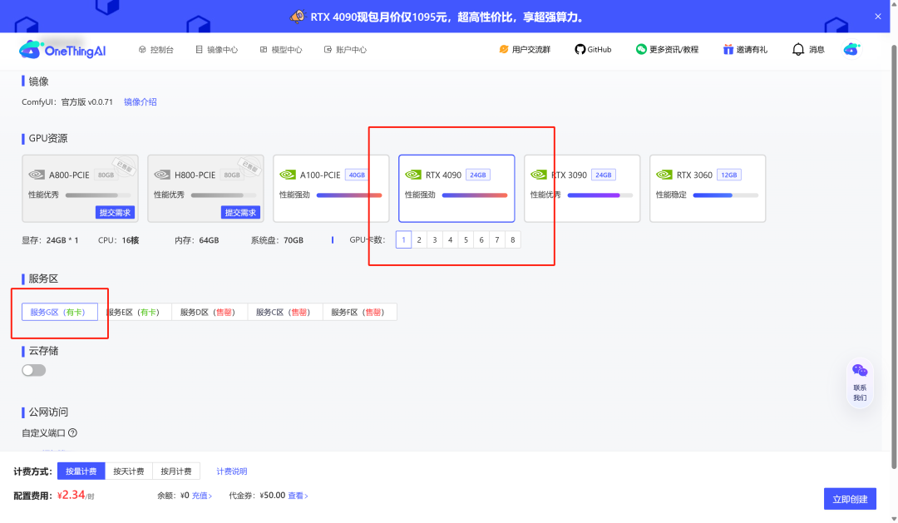
Task: Open the 模型中心 menu
Action: 281,50
